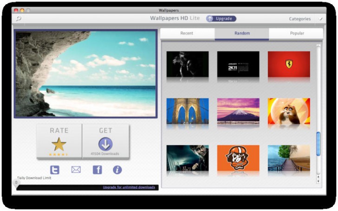Select the Brooklyn Bridge wallpaper thumbnail
Image resolution: width=338 pixels, height=211 pixels.
(188, 111)
